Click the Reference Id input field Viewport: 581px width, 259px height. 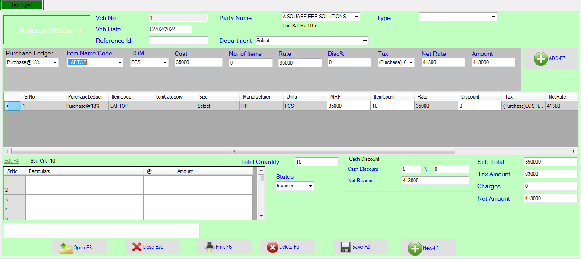click(x=178, y=41)
